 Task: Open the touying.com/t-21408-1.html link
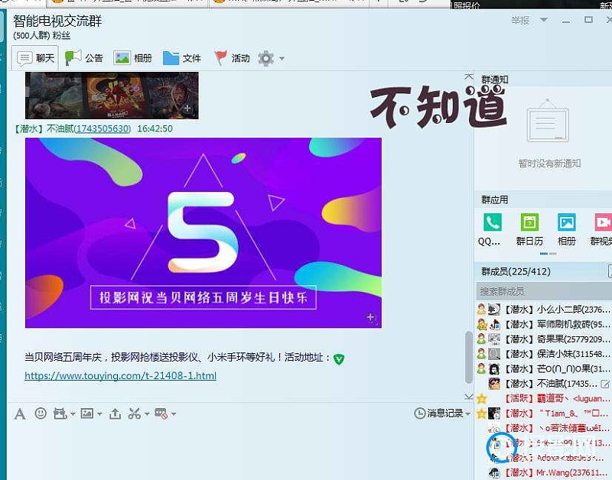[x=121, y=375]
